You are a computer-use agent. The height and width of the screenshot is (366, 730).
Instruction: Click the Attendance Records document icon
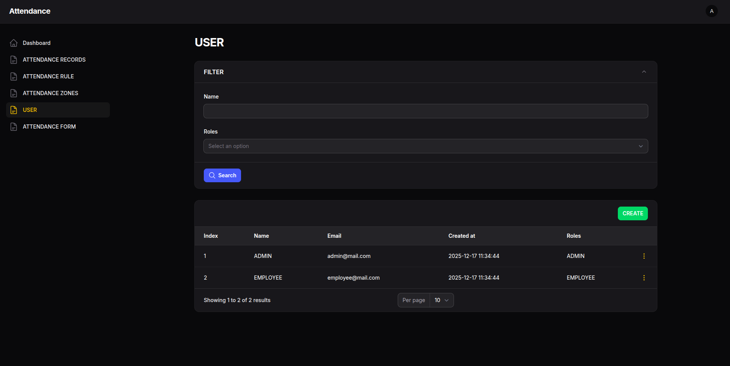click(14, 60)
